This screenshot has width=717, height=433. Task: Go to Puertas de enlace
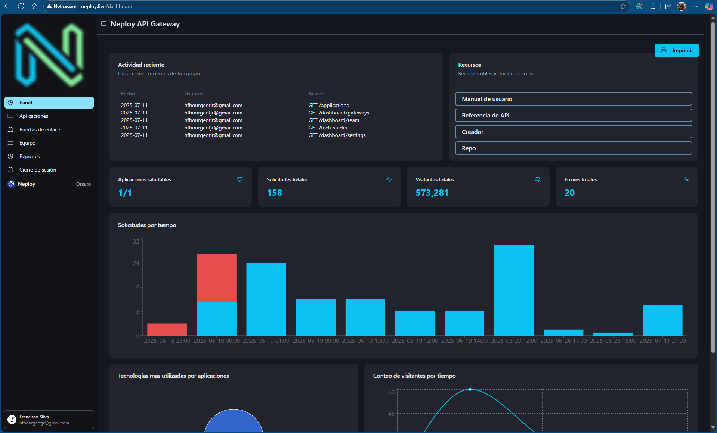tap(49, 129)
